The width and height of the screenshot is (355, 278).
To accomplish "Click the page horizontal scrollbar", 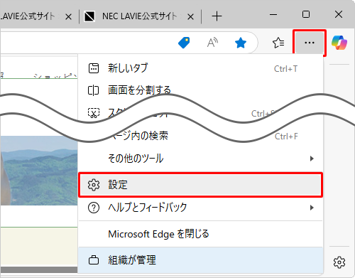I will 39,269.
